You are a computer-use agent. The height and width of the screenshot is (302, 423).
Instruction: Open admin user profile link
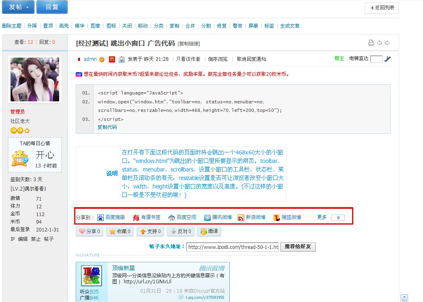coord(90,59)
